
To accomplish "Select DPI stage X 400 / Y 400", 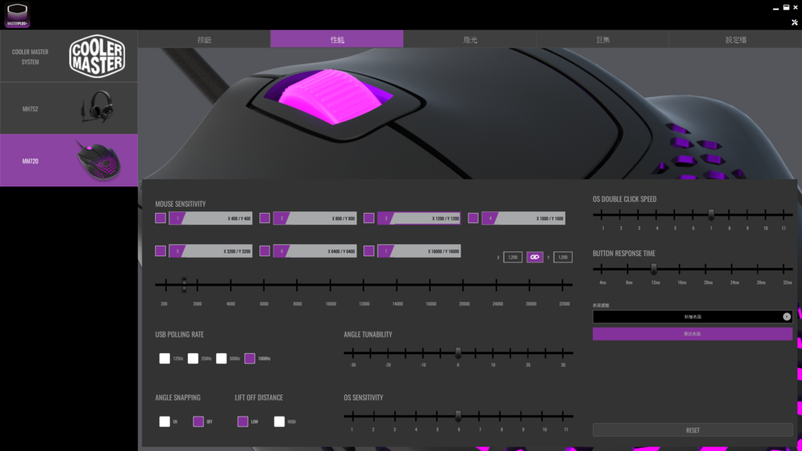I will pos(211,218).
